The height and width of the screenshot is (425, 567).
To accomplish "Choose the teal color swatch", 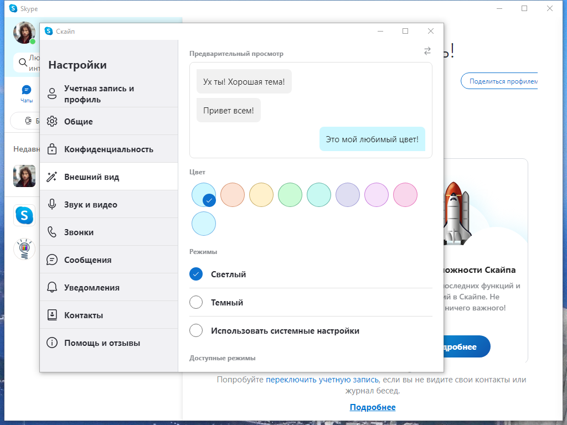I will pyautogui.click(x=319, y=195).
